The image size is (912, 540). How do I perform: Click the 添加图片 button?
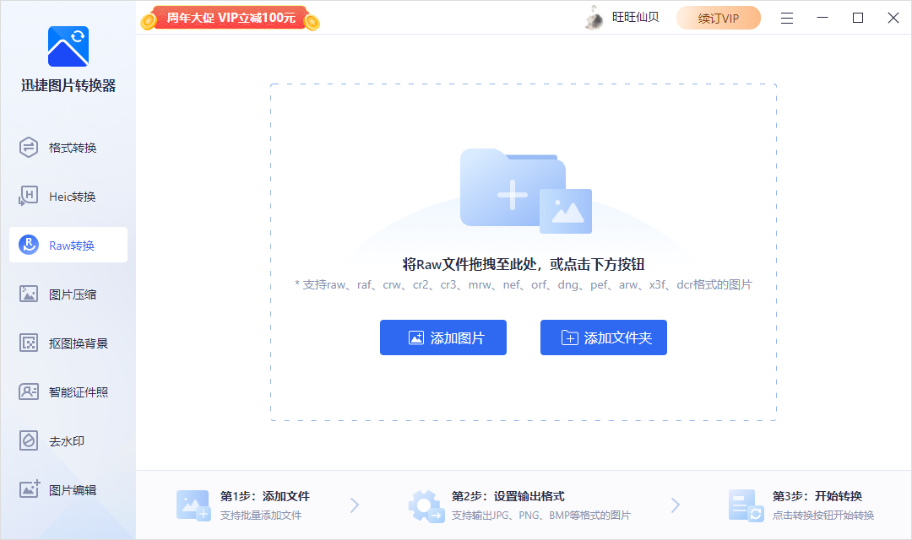tap(443, 337)
